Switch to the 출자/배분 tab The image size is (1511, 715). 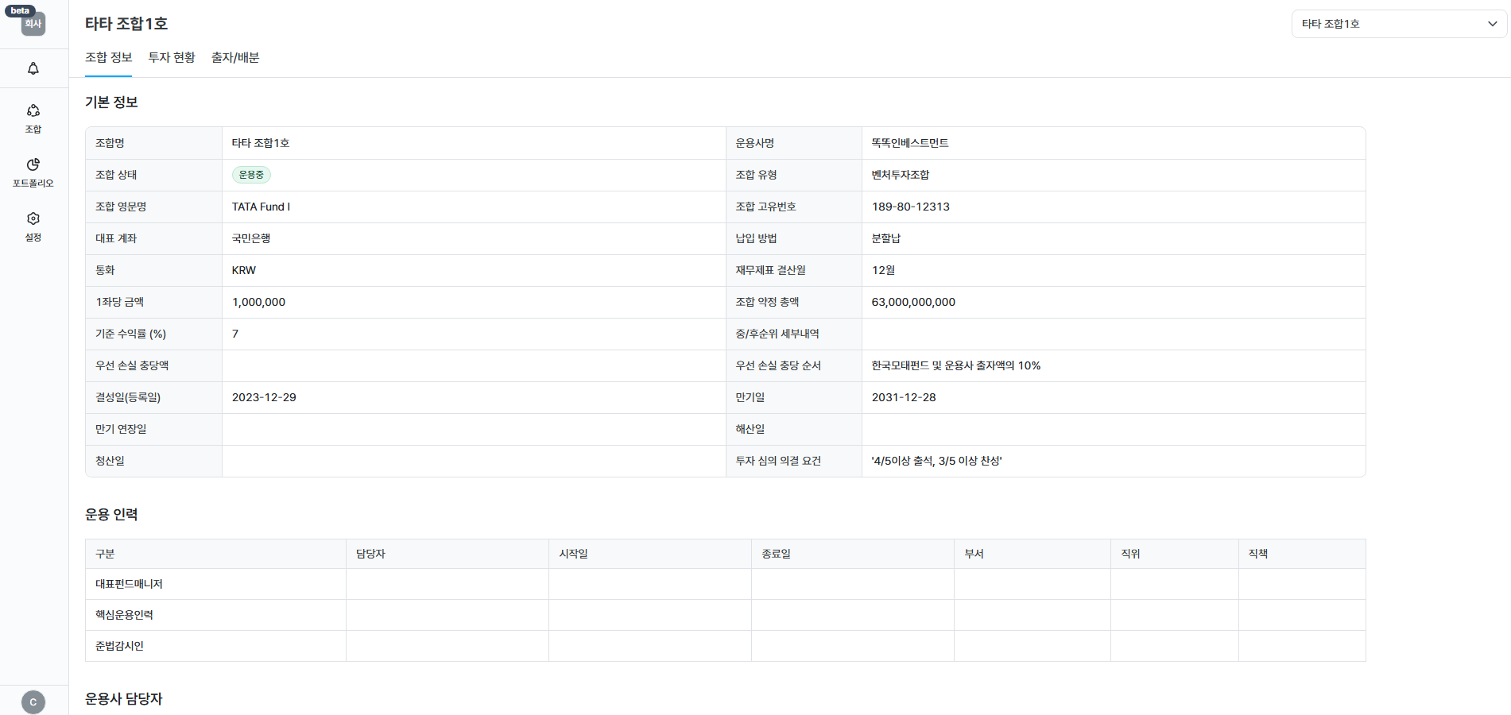click(235, 57)
